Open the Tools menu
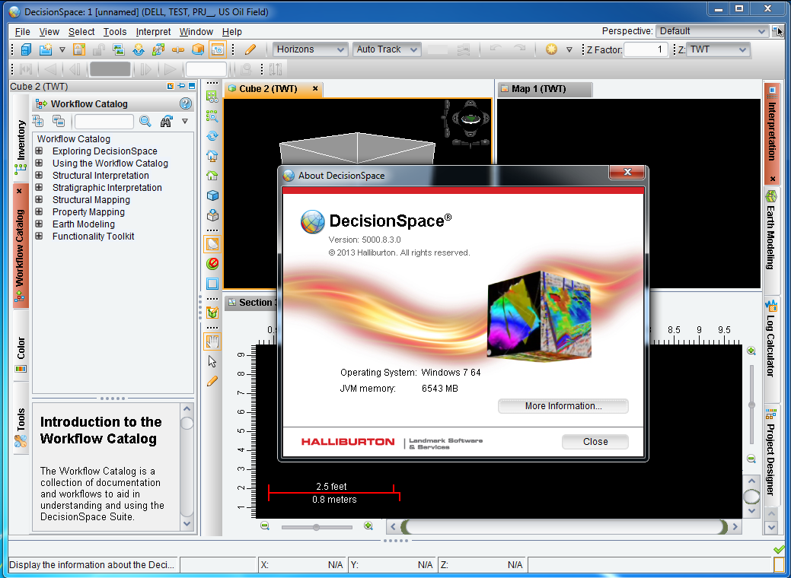 coord(115,32)
